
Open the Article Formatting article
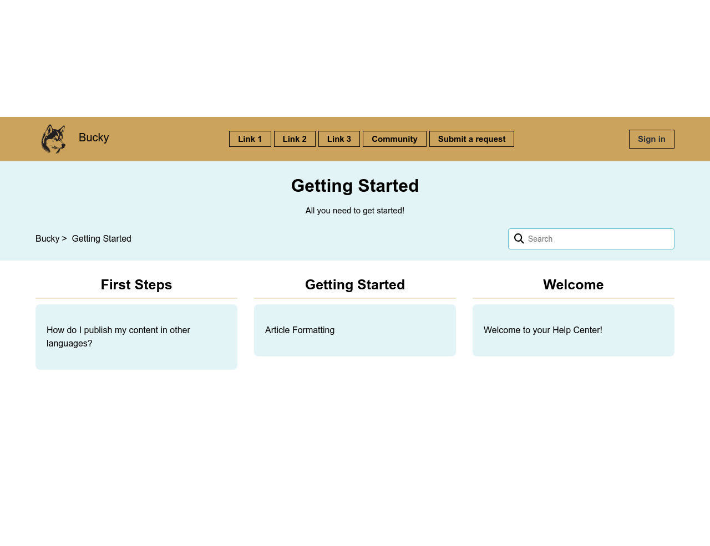click(x=300, y=330)
